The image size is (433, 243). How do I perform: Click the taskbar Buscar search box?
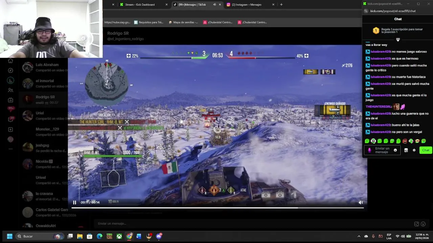[x=40, y=236]
